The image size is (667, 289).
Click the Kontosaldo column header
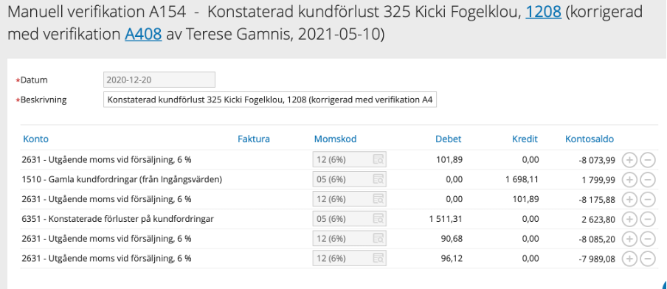pos(589,139)
